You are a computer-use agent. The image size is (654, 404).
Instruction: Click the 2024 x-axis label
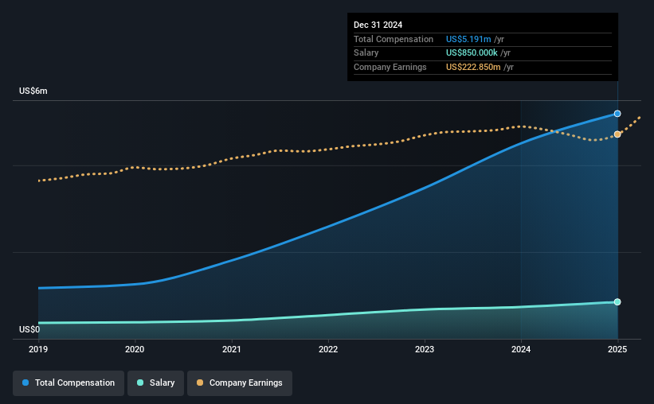pyautogui.click(x=521, y=349)
